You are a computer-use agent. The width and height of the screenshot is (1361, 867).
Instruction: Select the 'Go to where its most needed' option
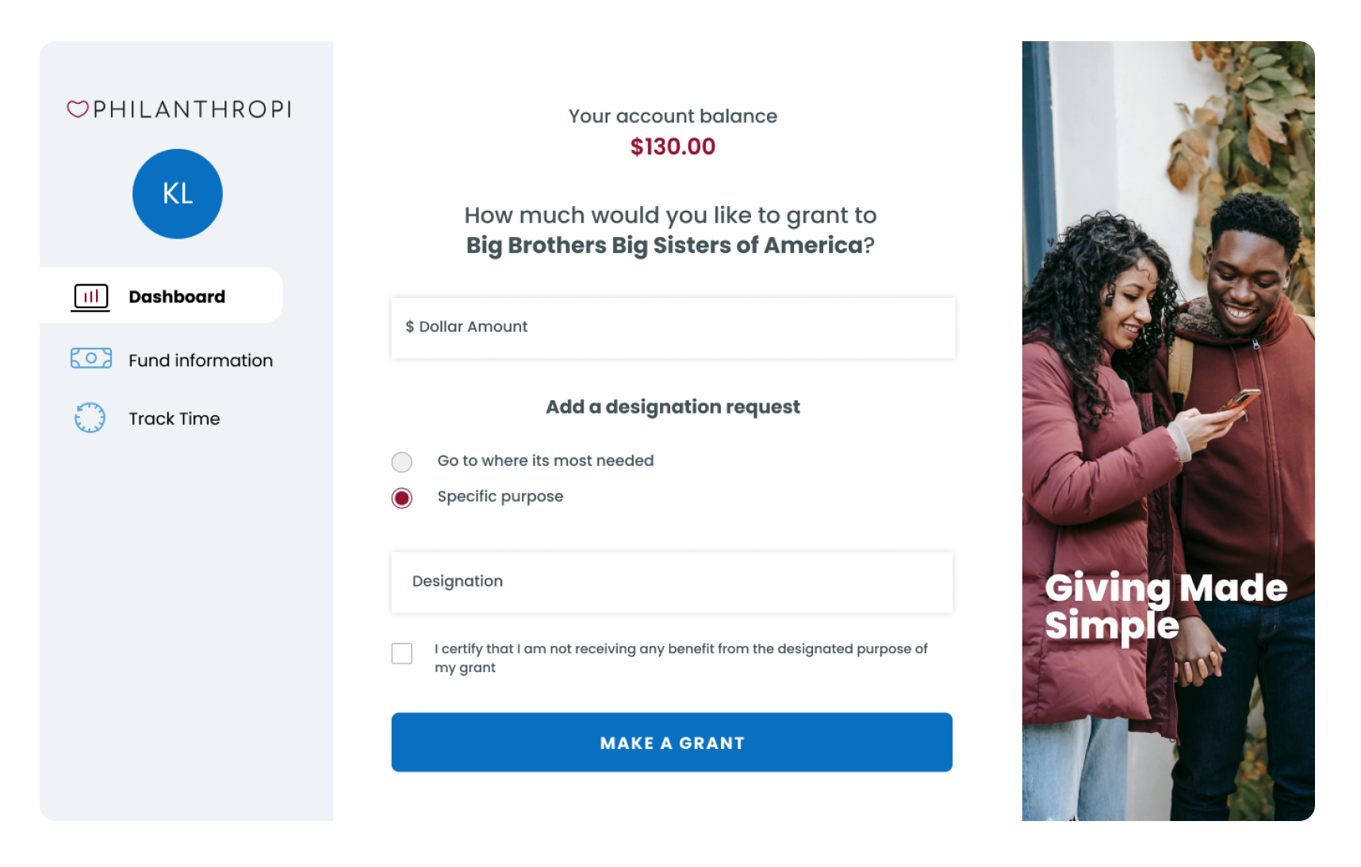click(401, 461)
